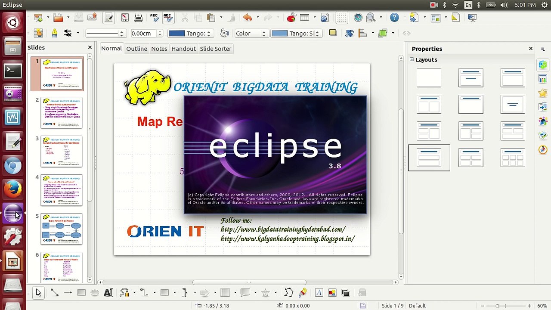This screenshot has width=551, height=310.
Task: Open Terminal from the Ubuntu dock
Action: [x=12, y=70]
